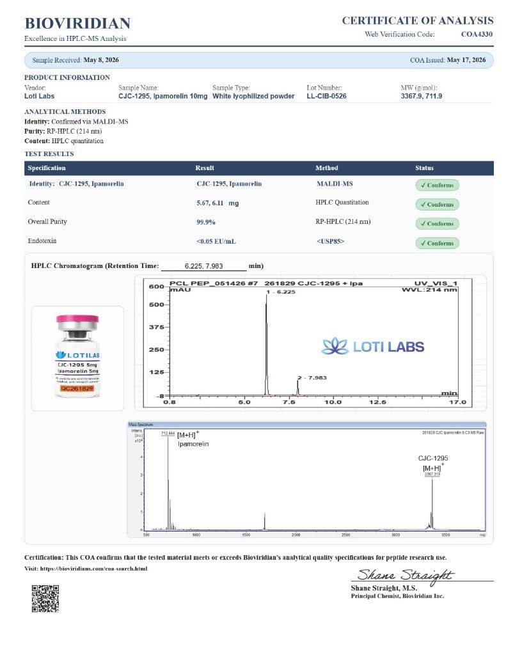The image size is (506, 655).
Task: Click the CERTIFICATE OF ANALYSIS title
Action: pos(418,20)
